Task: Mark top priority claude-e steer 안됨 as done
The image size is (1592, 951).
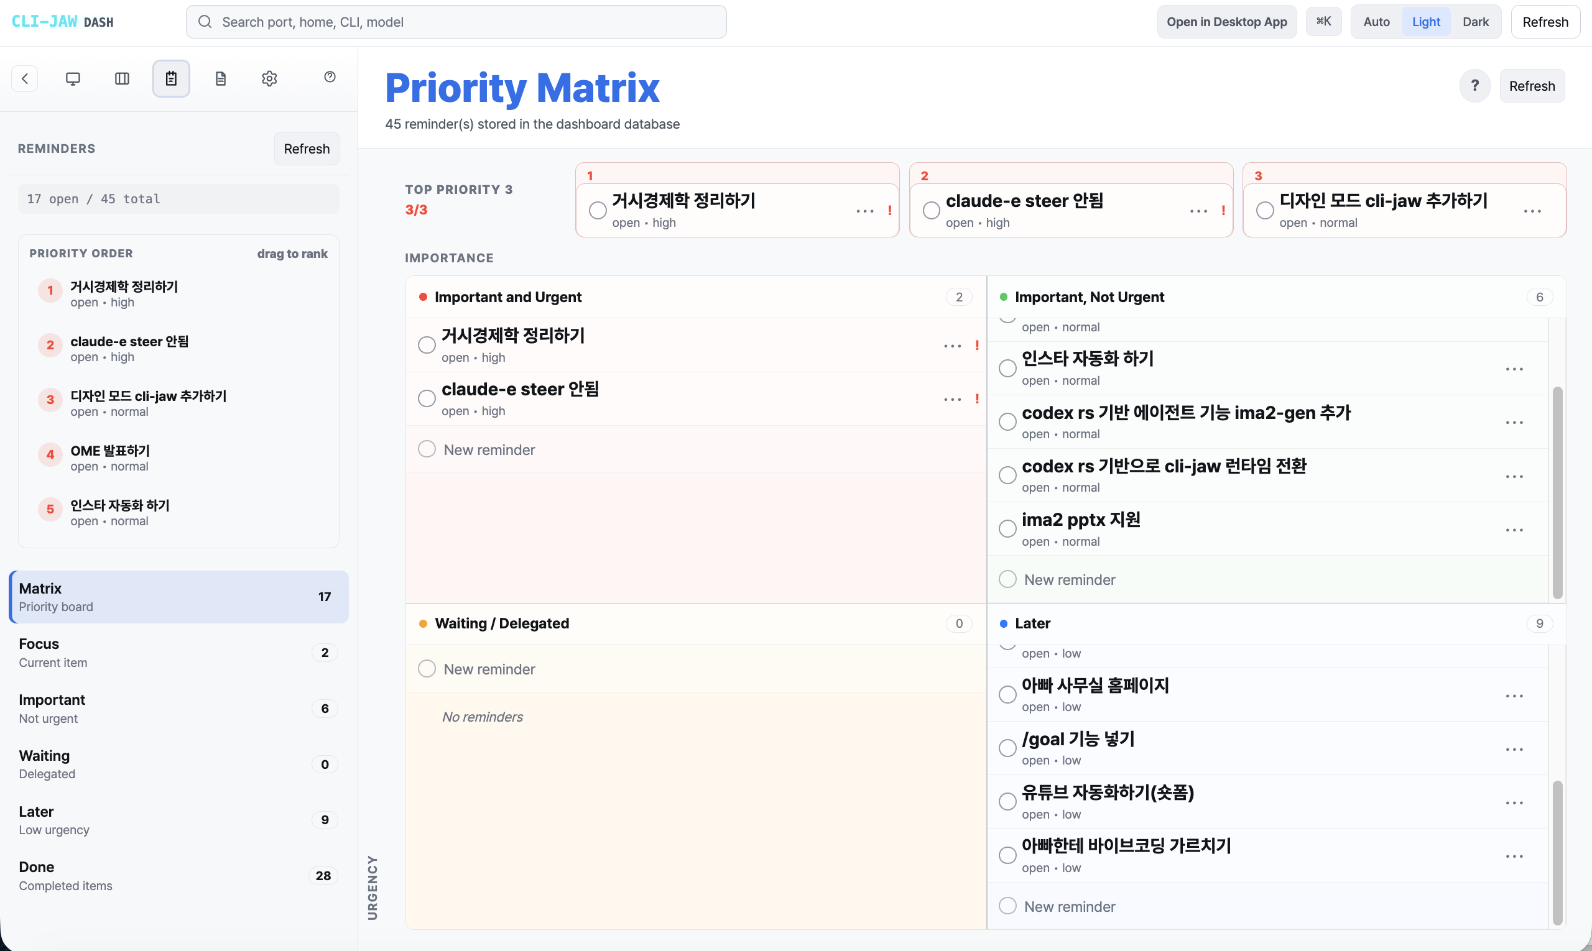Action: click(932, 210)
